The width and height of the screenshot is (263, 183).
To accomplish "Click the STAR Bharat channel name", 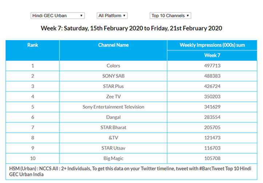I will [113, 127].
